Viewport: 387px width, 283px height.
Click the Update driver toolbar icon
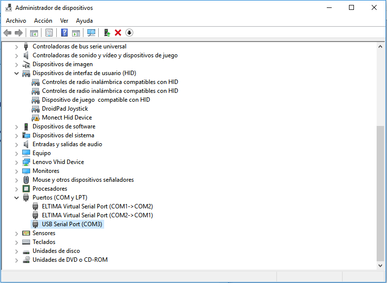click(x=107, y=33)
